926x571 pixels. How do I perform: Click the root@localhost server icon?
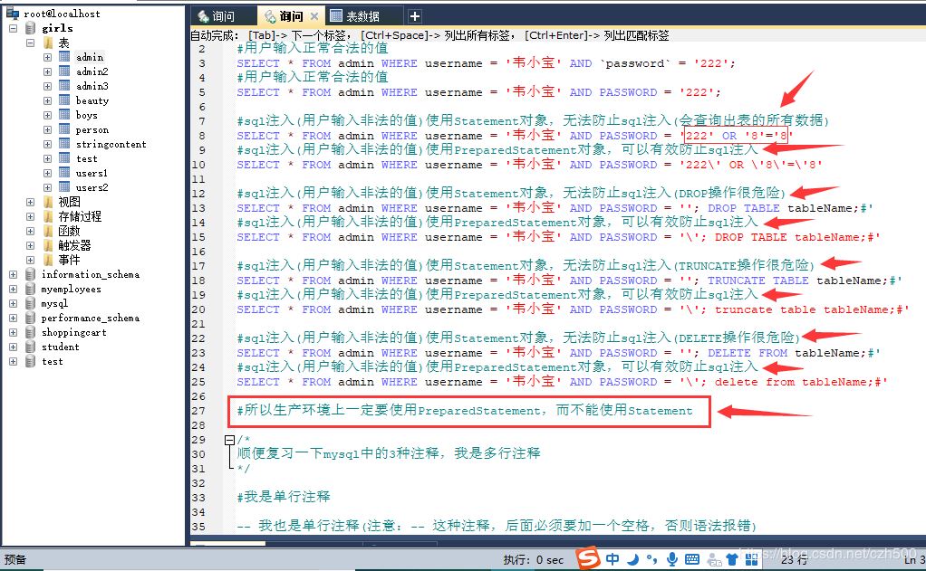[13, 13]
